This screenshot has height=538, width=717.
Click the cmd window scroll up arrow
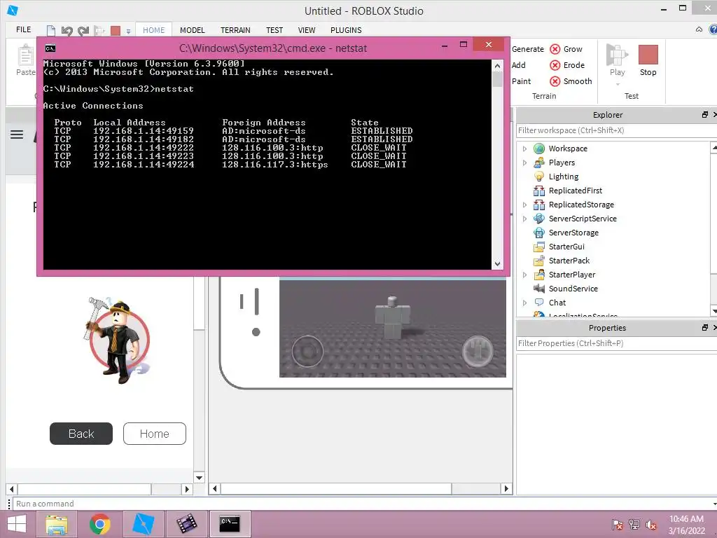point(497,67)
